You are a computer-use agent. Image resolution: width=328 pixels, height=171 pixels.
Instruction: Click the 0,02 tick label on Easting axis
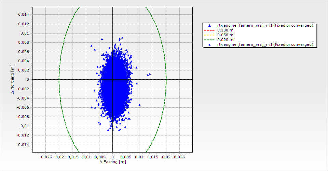(166, 157)
